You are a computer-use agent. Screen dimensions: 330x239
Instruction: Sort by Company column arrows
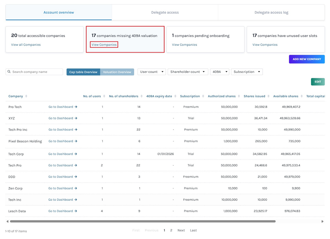(26, 96)
